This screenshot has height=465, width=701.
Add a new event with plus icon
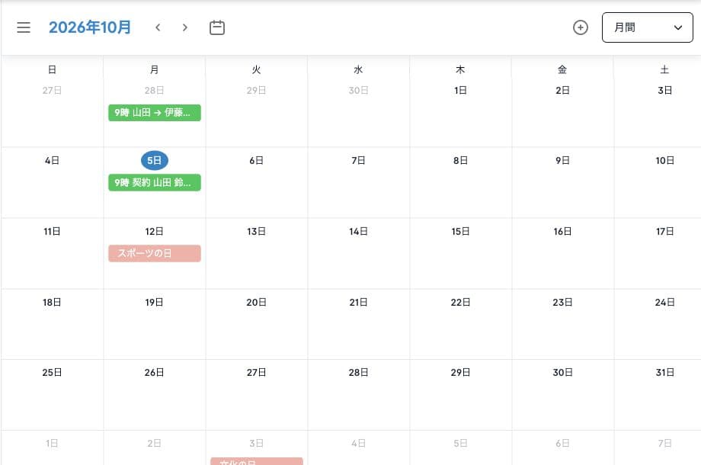pyautogui.click(x=581, y=27)
